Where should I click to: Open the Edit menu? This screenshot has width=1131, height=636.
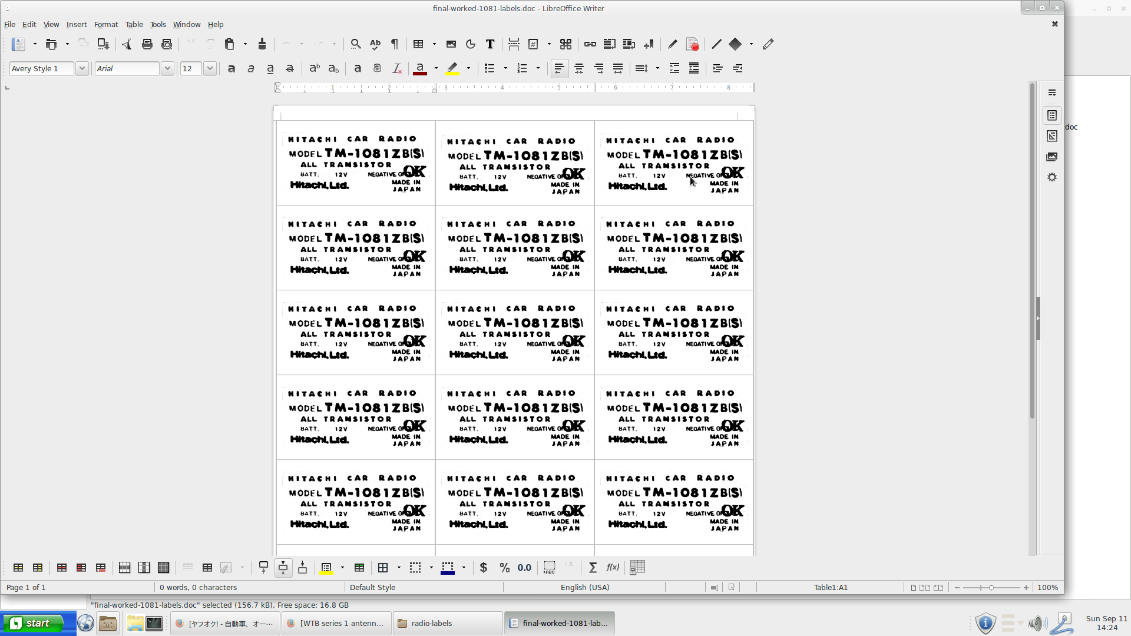(x=29, y=25)
